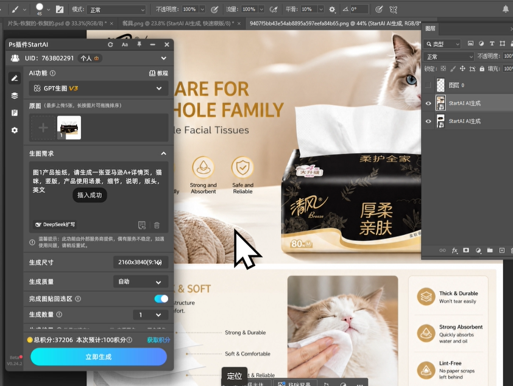Open StartAI settings gear in sidebar

click(x=15, y=130)
